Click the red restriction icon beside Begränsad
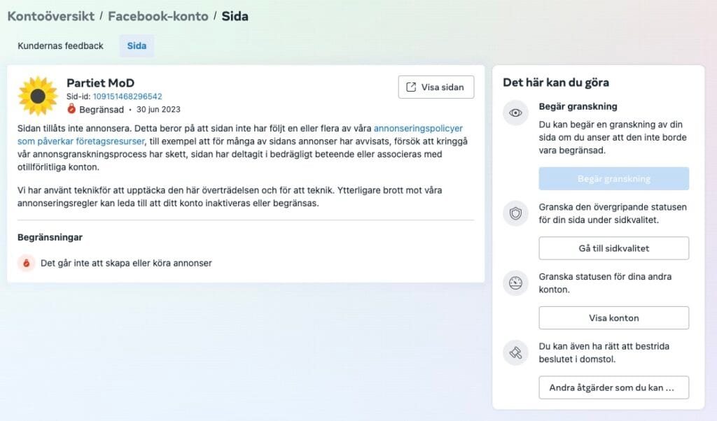 pyautogui.click(x=71, y=109)
